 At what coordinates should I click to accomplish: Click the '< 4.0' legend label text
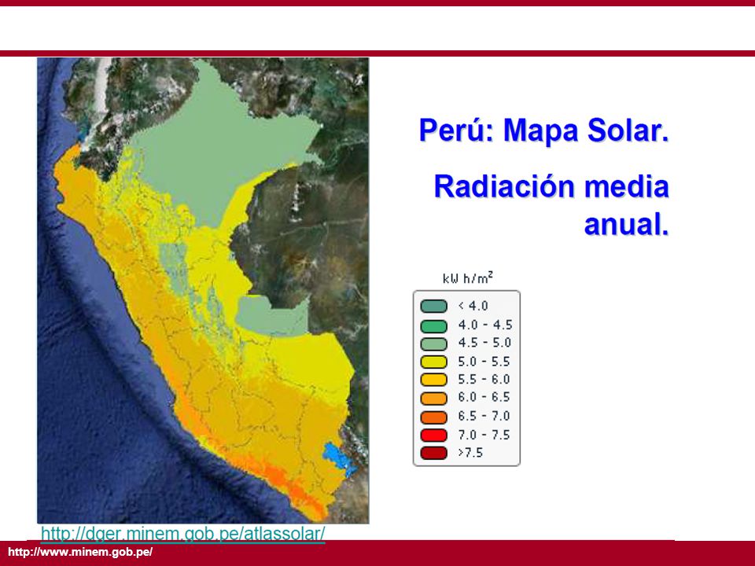473,306
